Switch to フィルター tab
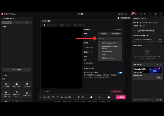This screenshot has width=164, height=116. 69,25
